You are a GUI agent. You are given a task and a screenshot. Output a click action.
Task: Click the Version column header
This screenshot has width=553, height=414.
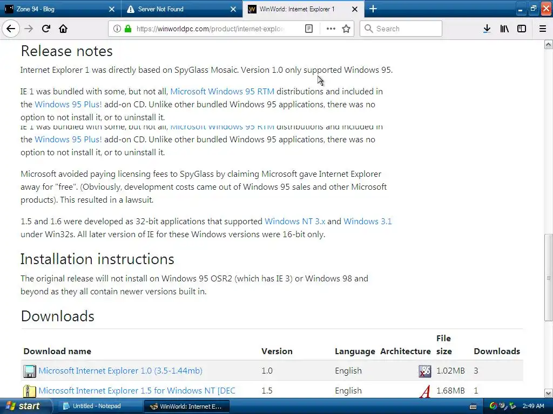point(277,351)
